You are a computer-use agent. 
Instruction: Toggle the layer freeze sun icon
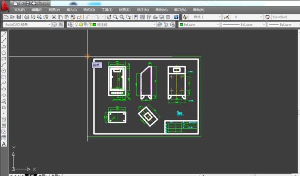pos(81,24)
